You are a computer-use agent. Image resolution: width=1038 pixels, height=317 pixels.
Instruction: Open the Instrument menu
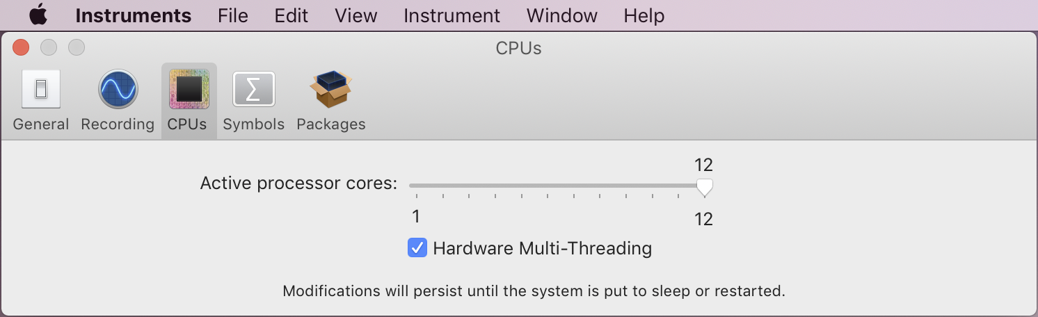tap(452, 15)
